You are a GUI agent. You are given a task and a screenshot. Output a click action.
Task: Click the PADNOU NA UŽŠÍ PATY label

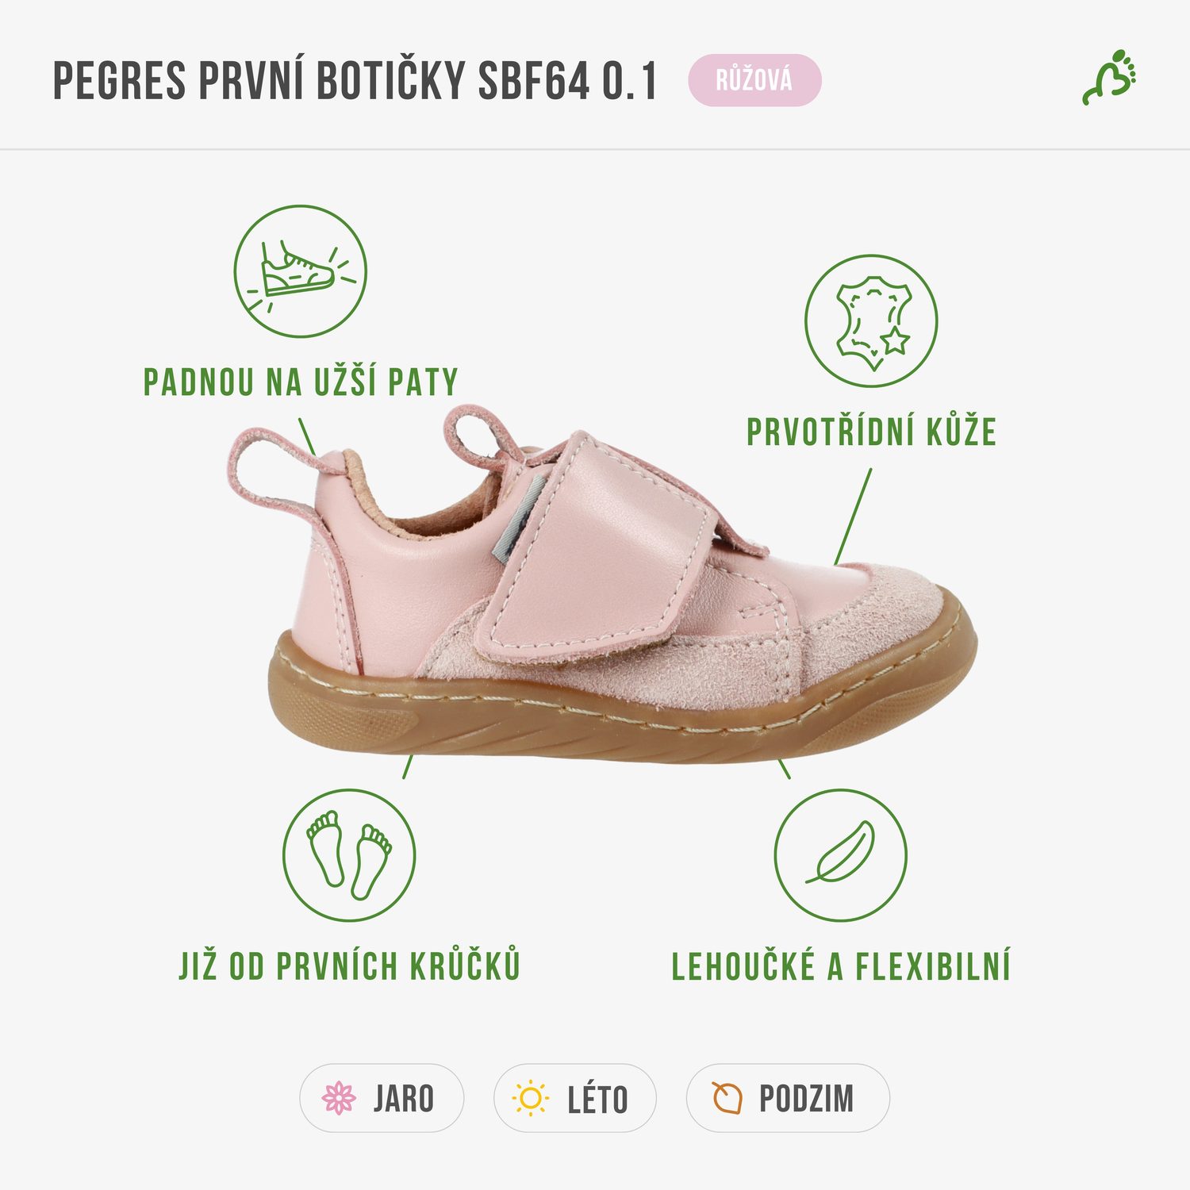[x=301, y=382]
